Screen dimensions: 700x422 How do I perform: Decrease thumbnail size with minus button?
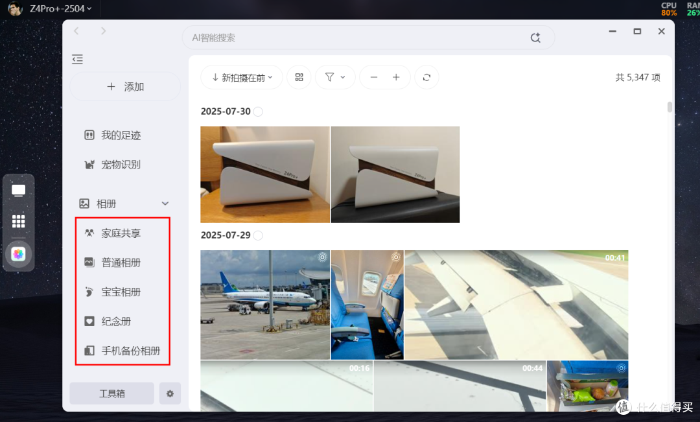tap(374, 78)
